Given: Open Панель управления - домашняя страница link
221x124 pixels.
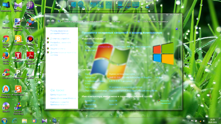Looking at the screenshot, I should 60,32.
